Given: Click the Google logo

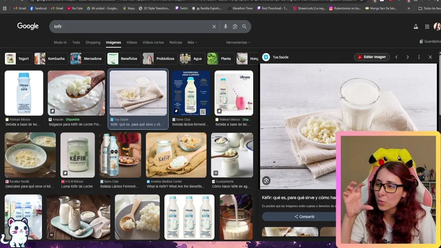Looking at the screenshot, I should 28,26.
